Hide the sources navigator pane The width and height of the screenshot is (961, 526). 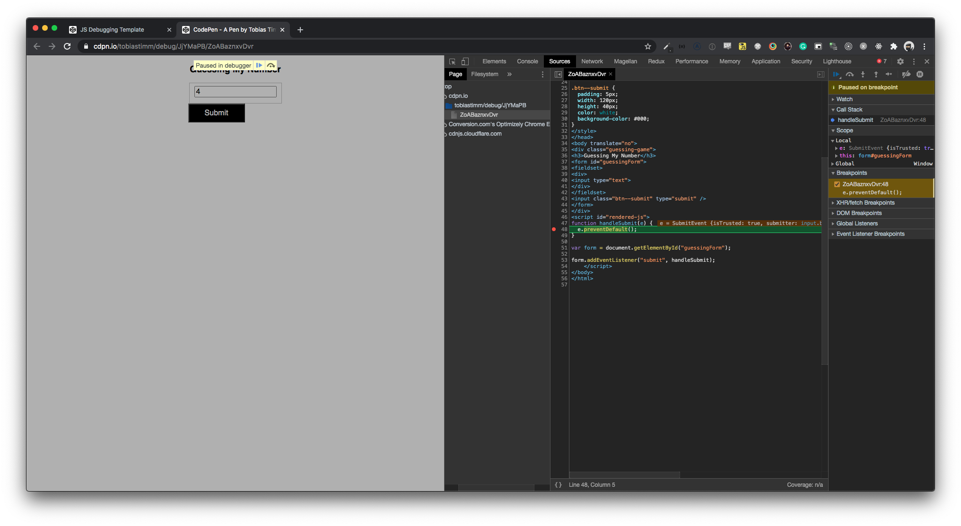tap(558, 74)
